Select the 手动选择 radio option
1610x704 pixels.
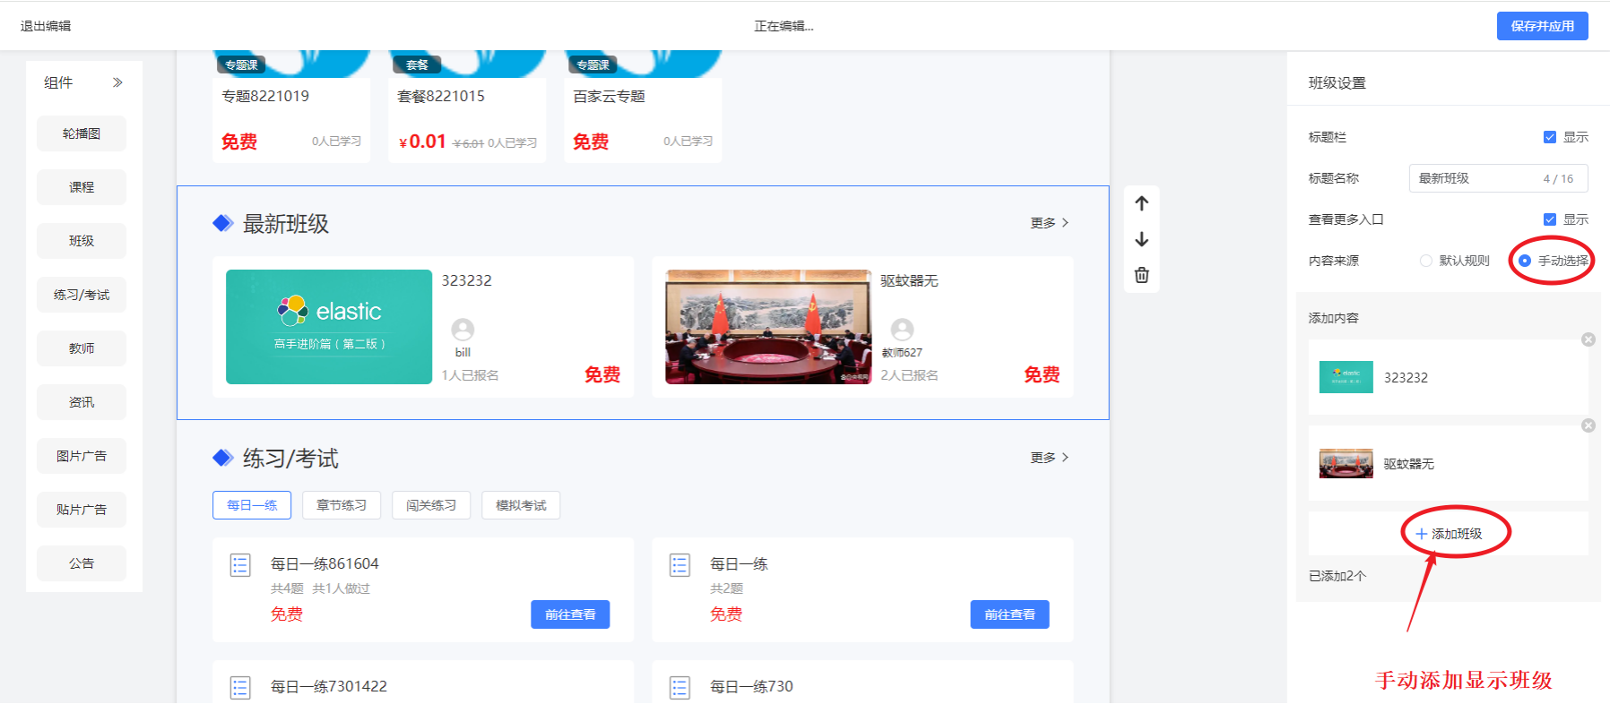click(x=1524, y=261)
